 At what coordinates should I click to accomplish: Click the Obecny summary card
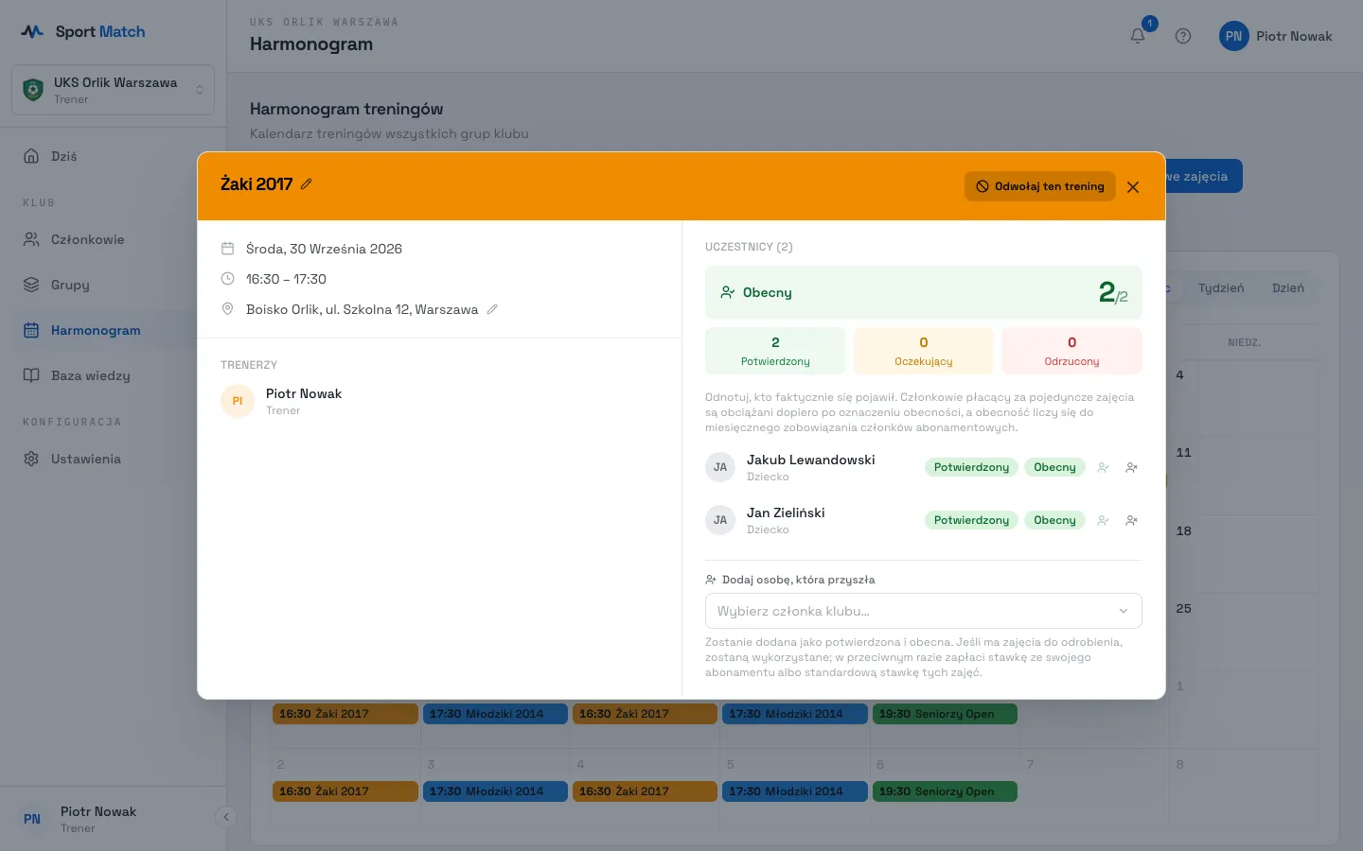point(923,292)
